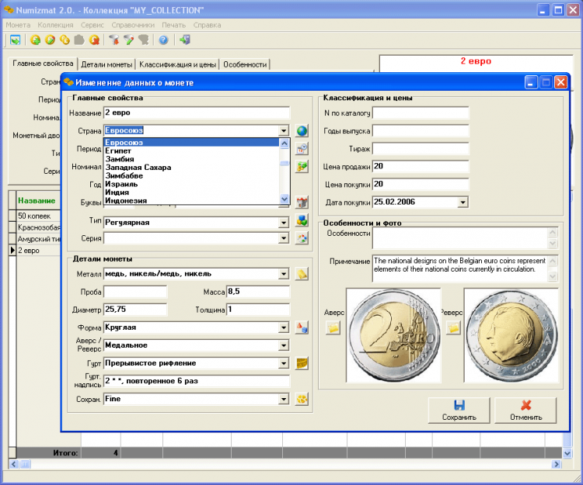Screen dimensions: 583x485
Task: Select Индонезия in the country list
Action: 191,200
